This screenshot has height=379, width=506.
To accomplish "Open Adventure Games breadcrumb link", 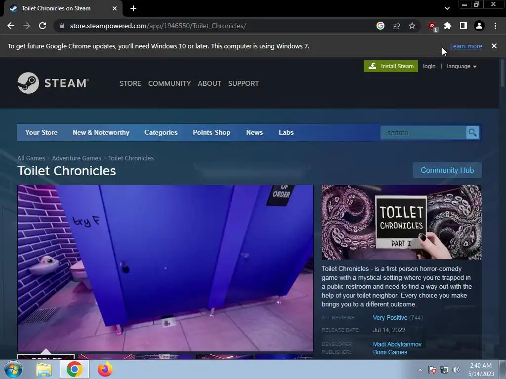I will [77, 158].
